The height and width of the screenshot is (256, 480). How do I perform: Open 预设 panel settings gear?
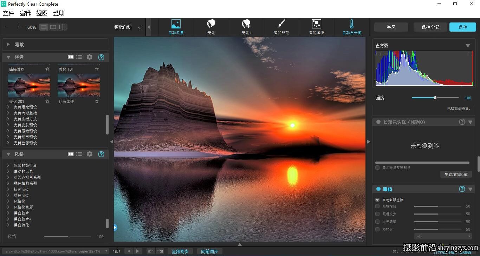(90, 57)
